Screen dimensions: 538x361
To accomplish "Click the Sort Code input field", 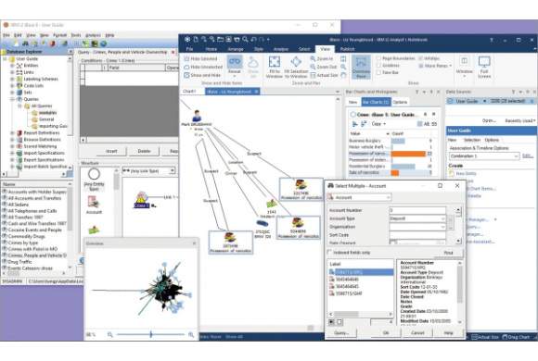I will point(417,235).
